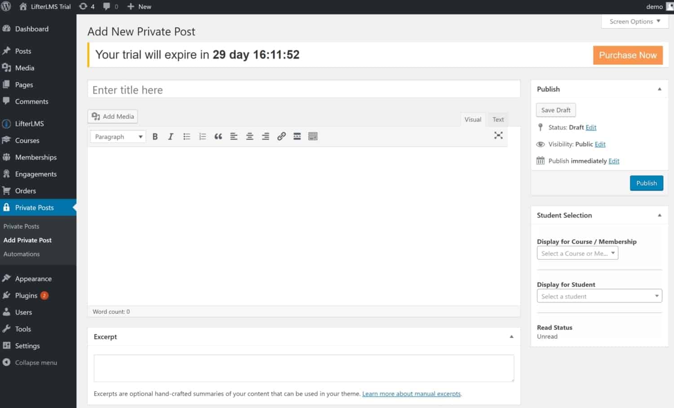
Task: Align text center
Action: (250, 137)
